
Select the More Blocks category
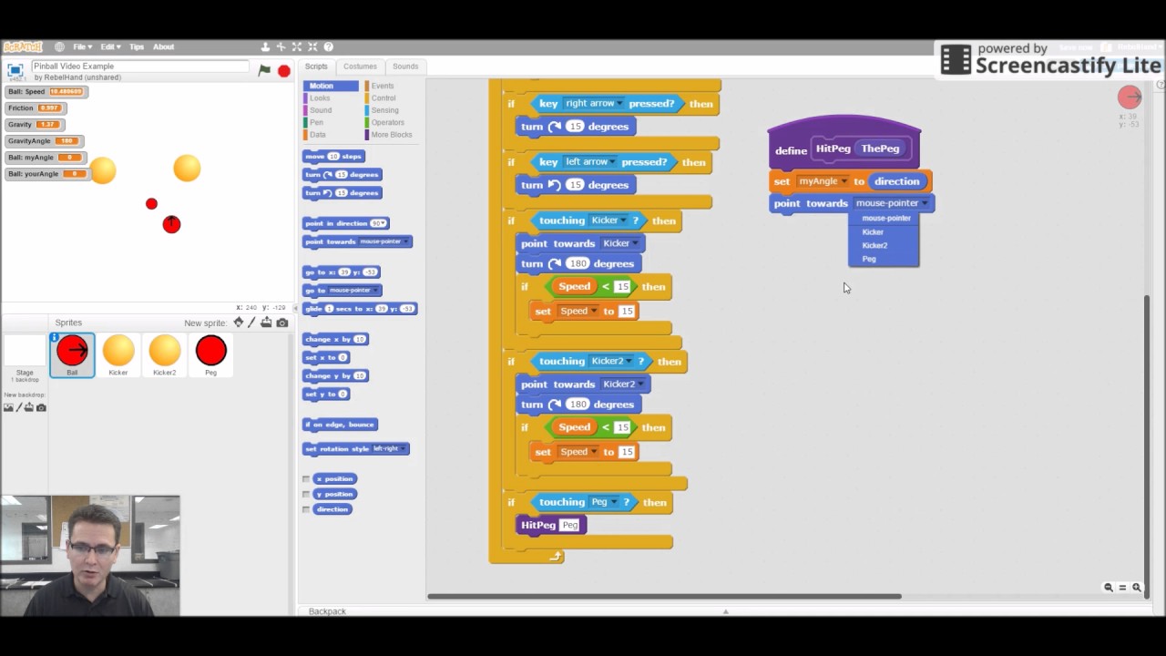click(392, 135)
